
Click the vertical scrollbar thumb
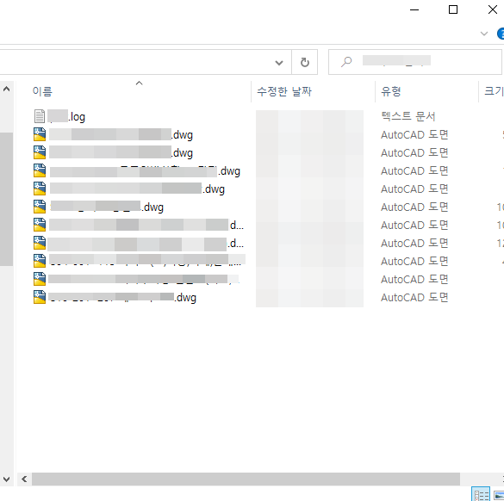[6, 199]
